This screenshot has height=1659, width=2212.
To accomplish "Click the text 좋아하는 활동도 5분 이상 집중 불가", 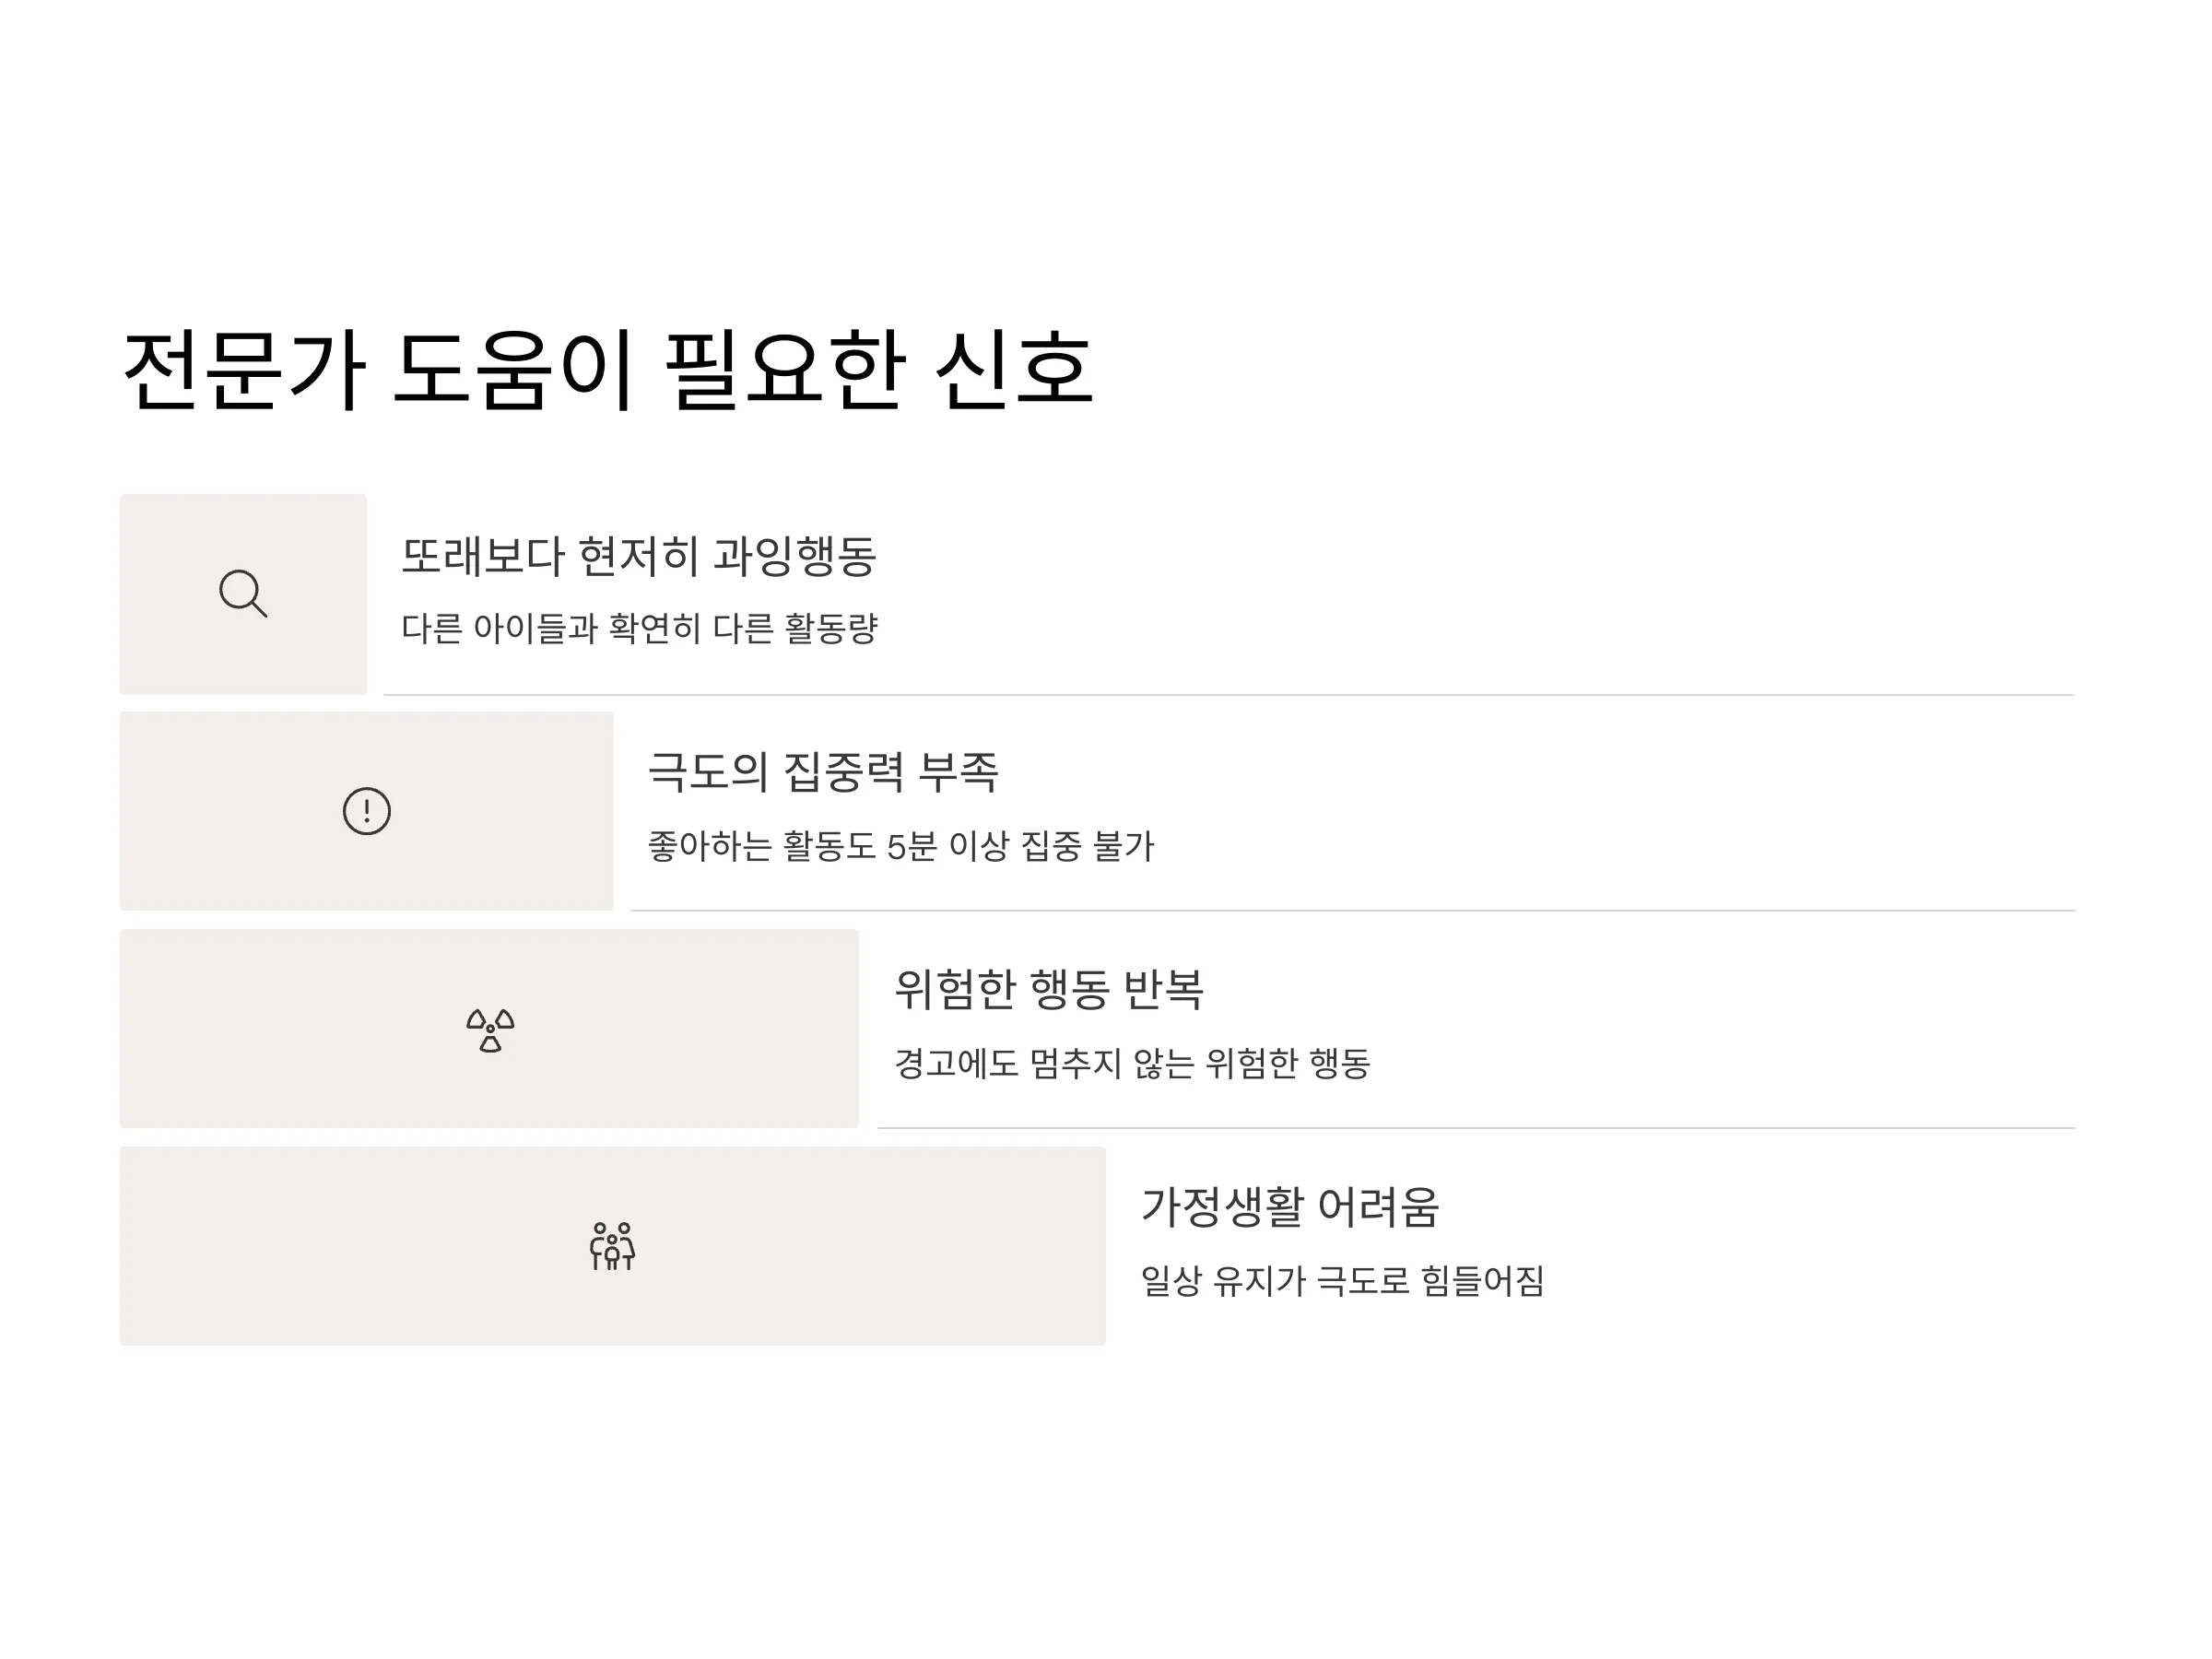I will click(x=901, y=846).
